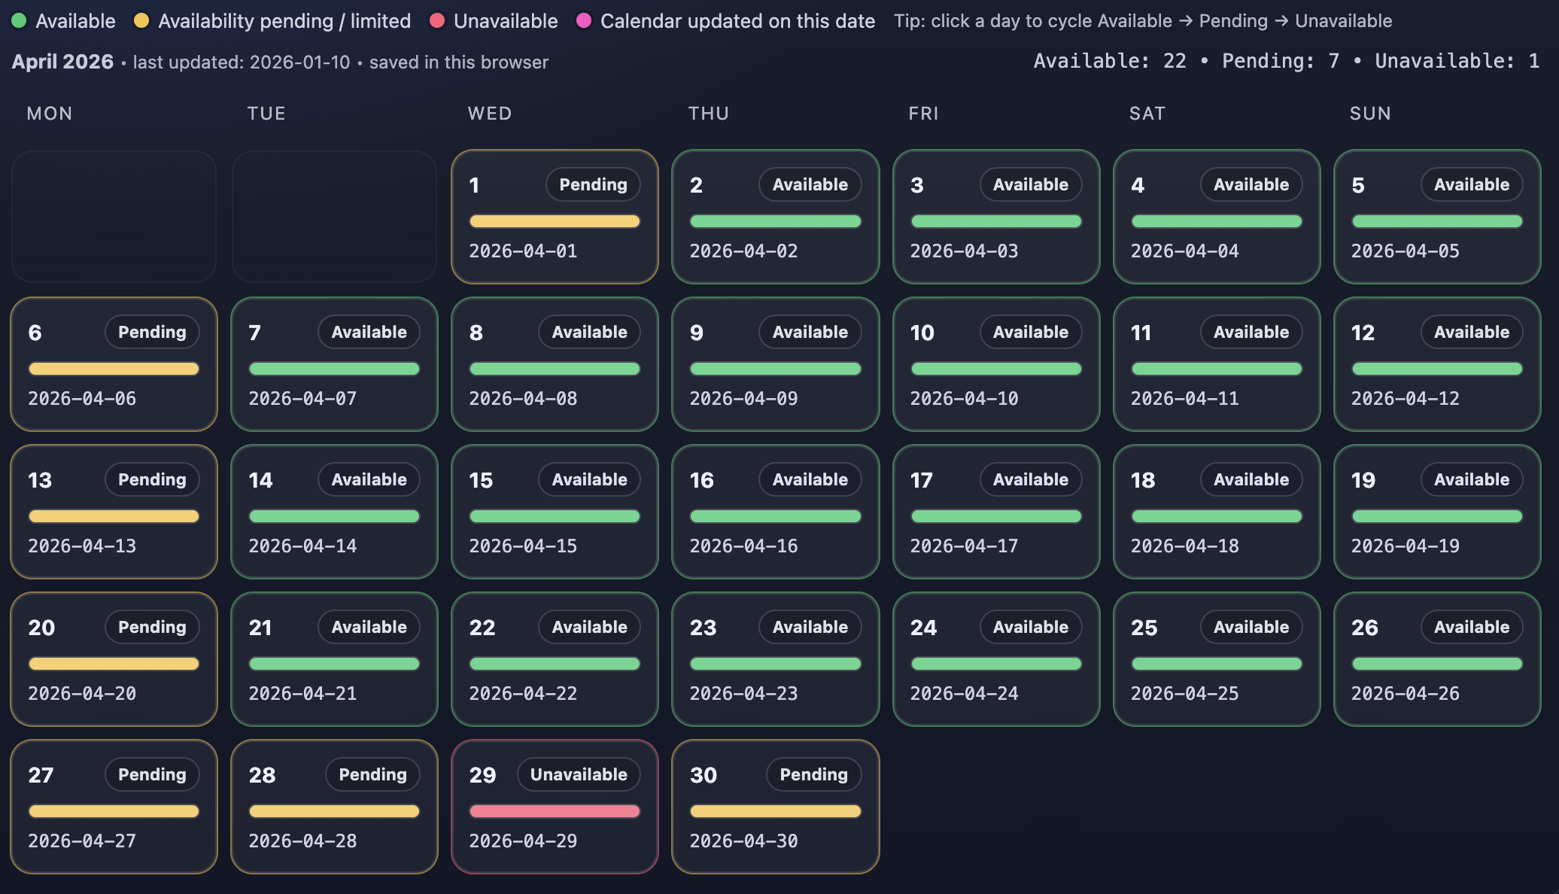This screenshot has width=1559, height=894.
Task: Click the red Unavailable legend dot
Action: coord(436,21)
